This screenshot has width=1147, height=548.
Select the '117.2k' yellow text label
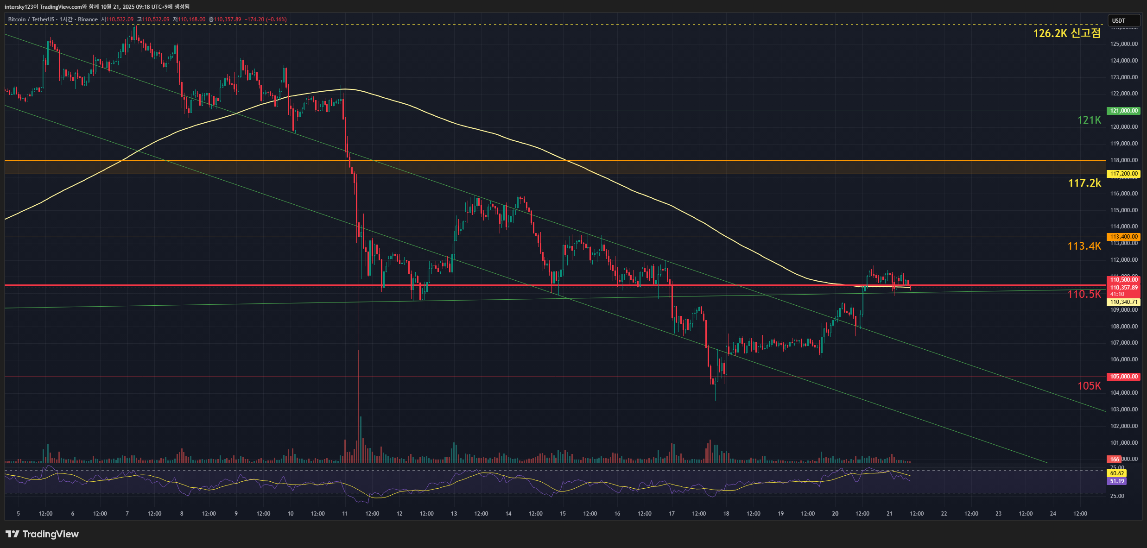pyautogui.click(x=1084, y=183)
